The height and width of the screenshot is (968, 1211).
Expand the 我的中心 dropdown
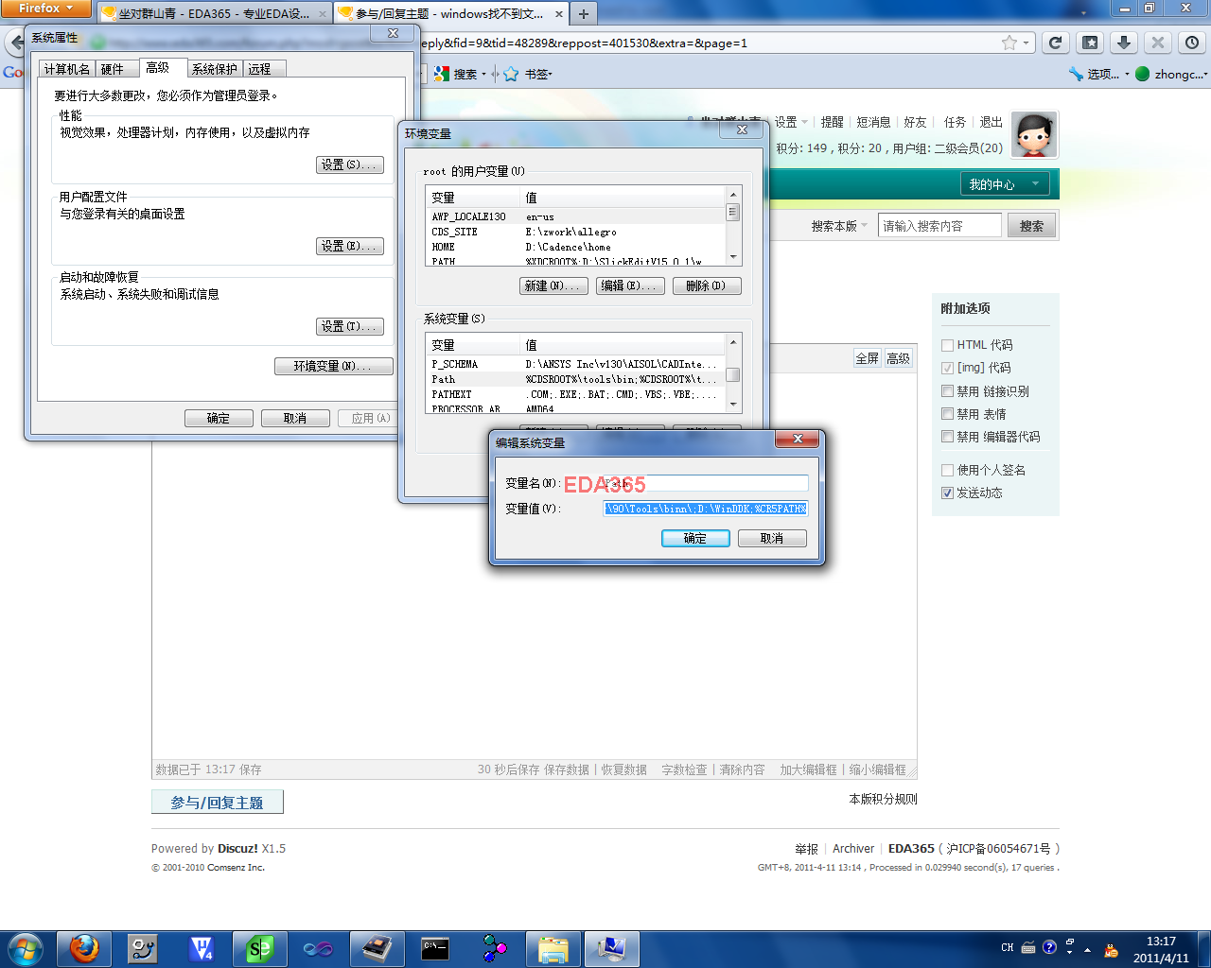click(1005, 184)
